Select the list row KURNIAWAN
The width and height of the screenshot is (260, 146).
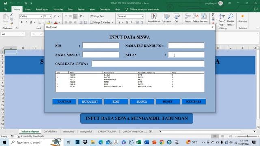click(130, 79)
